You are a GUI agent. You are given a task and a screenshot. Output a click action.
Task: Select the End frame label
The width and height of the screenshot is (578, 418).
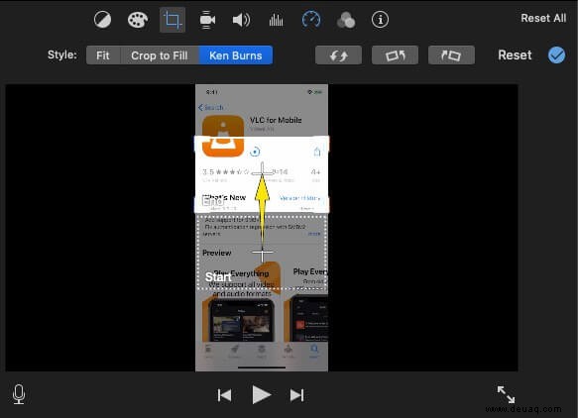tap(213, 201)
